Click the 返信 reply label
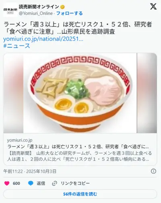Viewport: 161px width, 203px height. tap(41, 183)
